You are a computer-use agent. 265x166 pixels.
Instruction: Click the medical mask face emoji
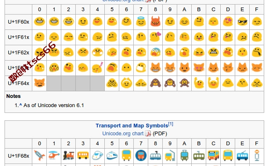[141, 68]
